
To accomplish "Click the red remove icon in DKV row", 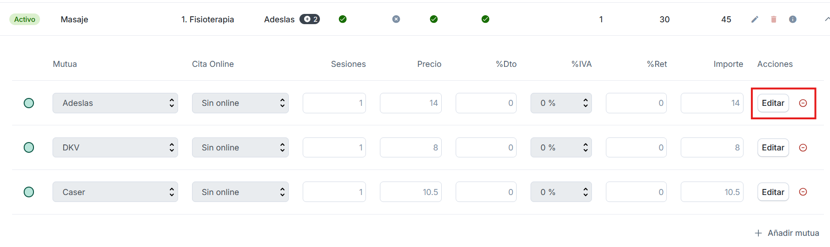I will 803,148.
